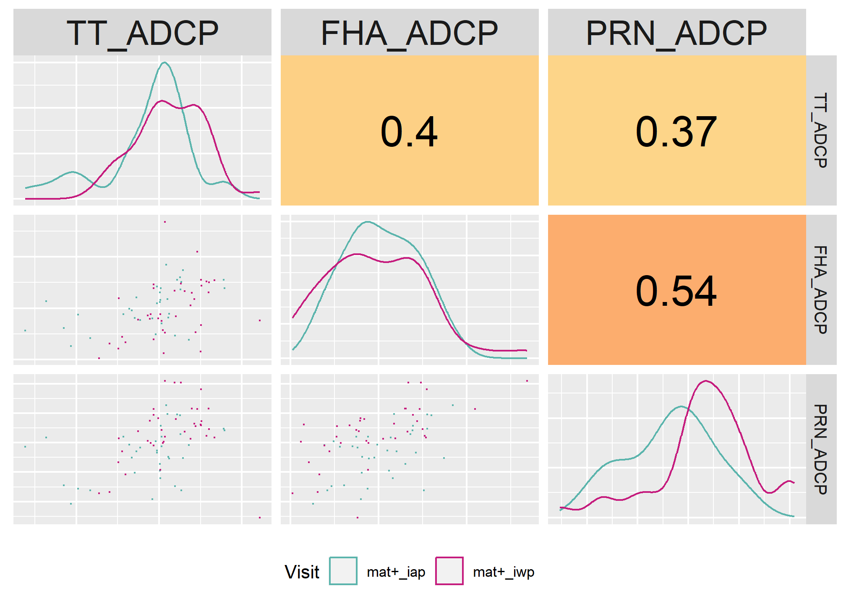The width and height of the screenshot is (846, 604).
Task: Click the PRN_ADCP row strip label
Action: (x=821, y=449)
